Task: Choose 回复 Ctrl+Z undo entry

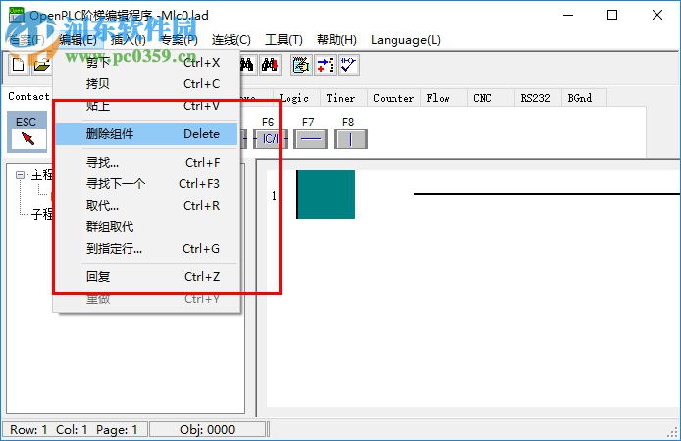Action: pos(146,276)
